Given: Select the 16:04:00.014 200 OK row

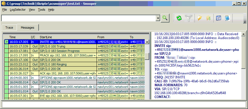Looking at the screenshot, I should (x=74, y=82).
